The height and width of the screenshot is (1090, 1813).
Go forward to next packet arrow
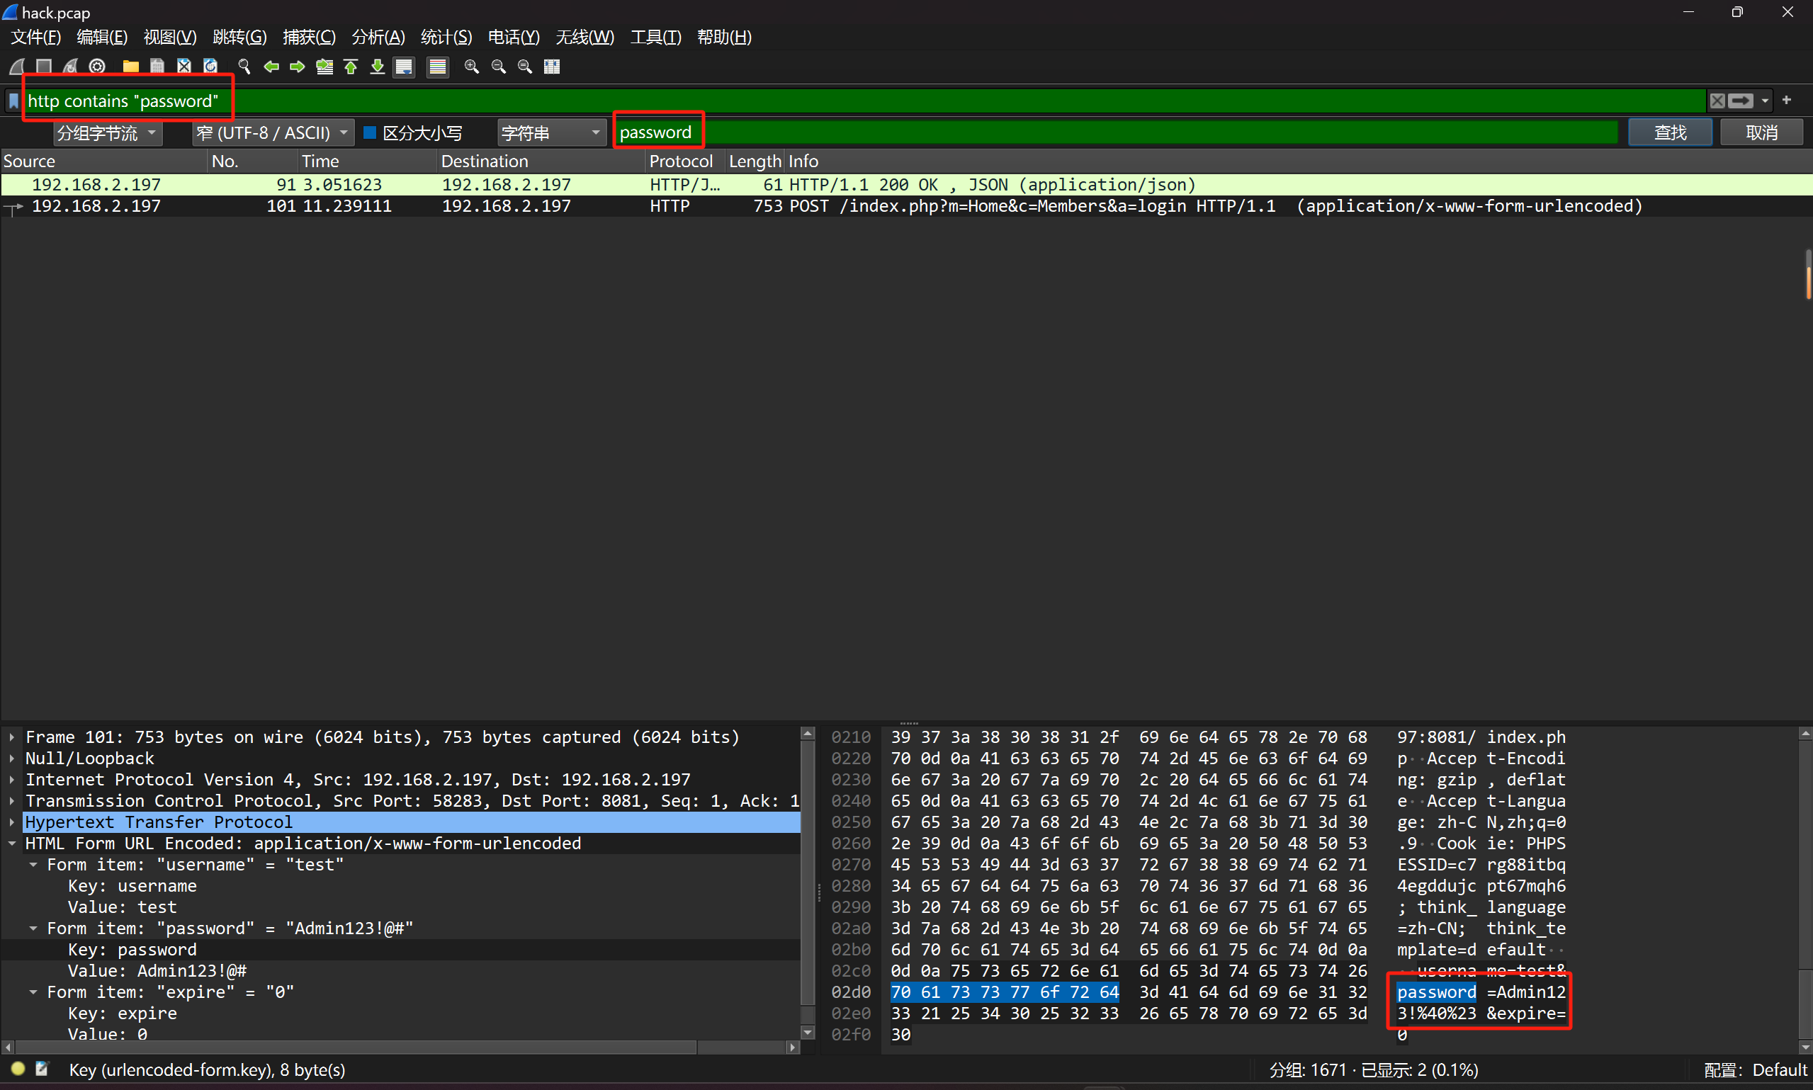pos(298,67)
